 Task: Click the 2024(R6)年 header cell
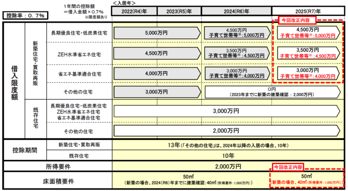(236, 11)
